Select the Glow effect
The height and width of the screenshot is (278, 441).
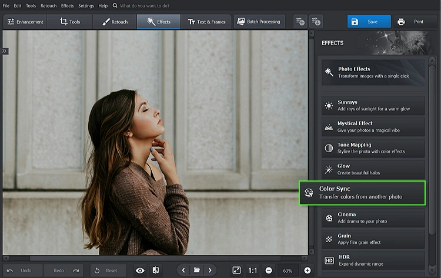(x=373, y=169)
